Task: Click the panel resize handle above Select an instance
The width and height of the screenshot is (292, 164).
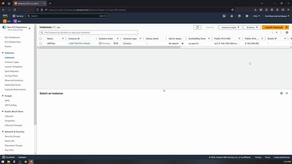Action: pos(164,91)
